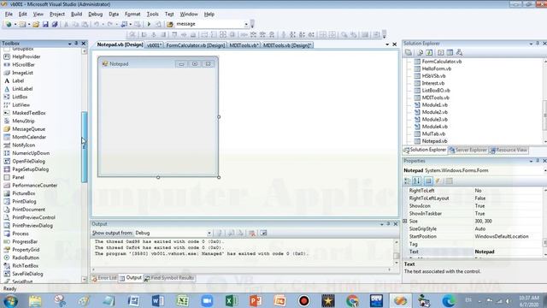Toggle auto-hide pin on Output panel

[388, 224]
